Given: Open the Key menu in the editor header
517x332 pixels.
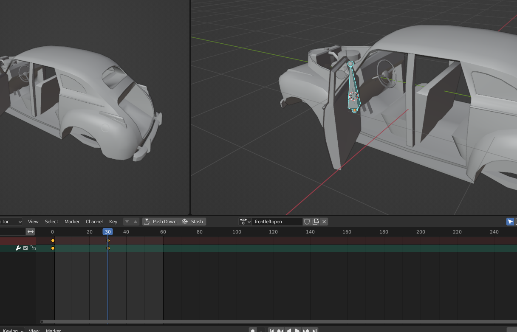Looking at the screenshot, I should tap(113, 222).
